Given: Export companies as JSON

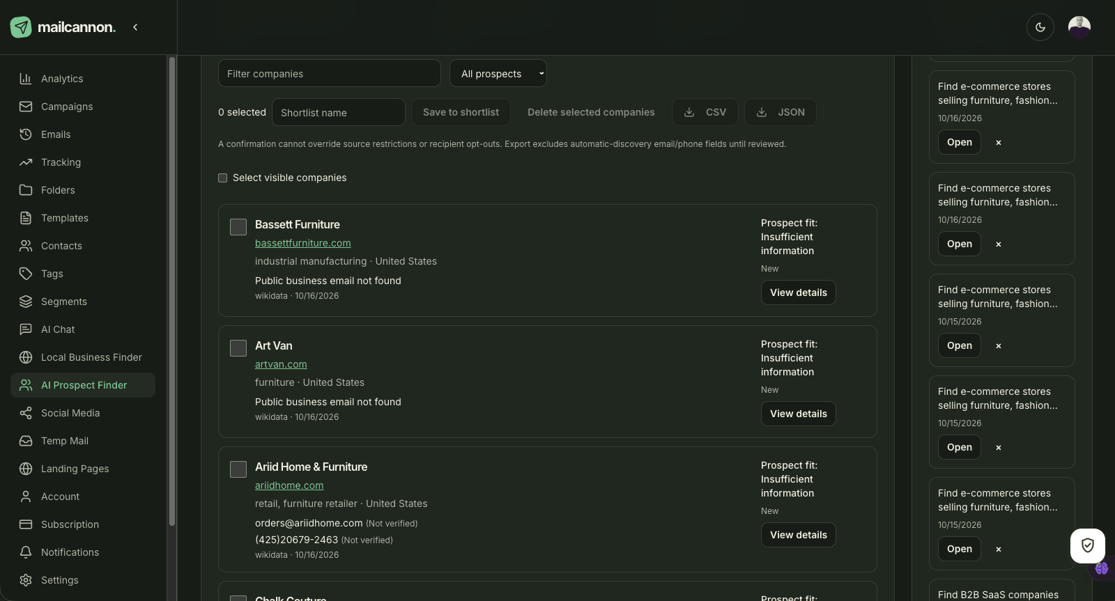Looking at the screenshot, I should (x=780, y=112).
